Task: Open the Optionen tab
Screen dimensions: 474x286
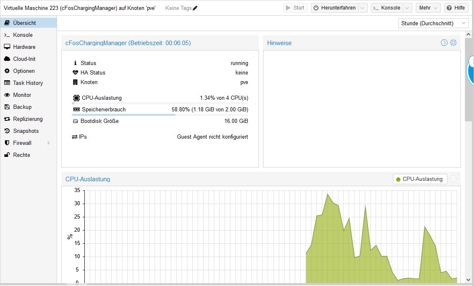Action: coord(29,71)
